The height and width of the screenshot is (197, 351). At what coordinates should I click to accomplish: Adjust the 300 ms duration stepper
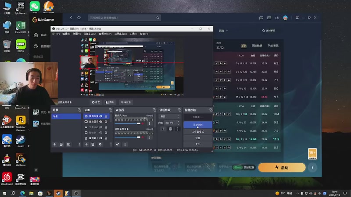[179, 123]
